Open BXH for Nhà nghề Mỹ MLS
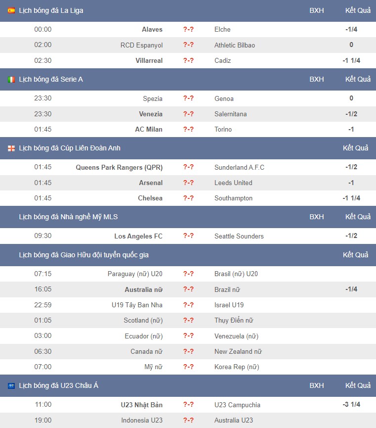This screenshot has height=428, width=376. 317,217
